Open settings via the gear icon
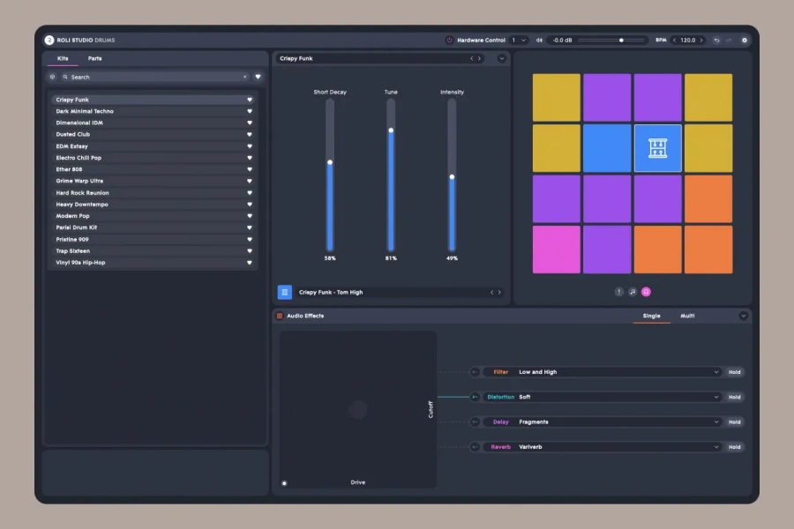This screenshot has width=794, height=529. [x=745, y=40]
